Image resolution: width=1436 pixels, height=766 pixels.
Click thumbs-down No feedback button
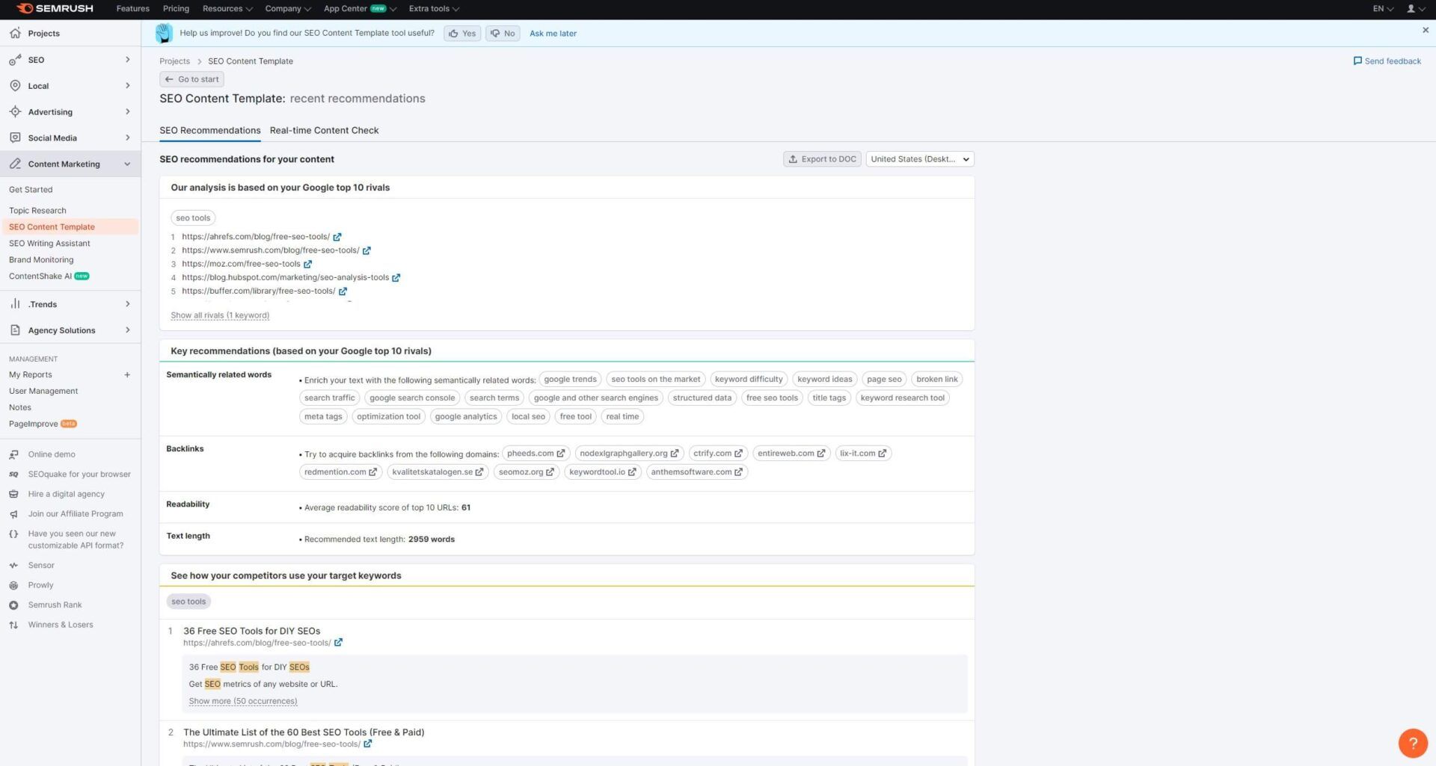(503, 33)
